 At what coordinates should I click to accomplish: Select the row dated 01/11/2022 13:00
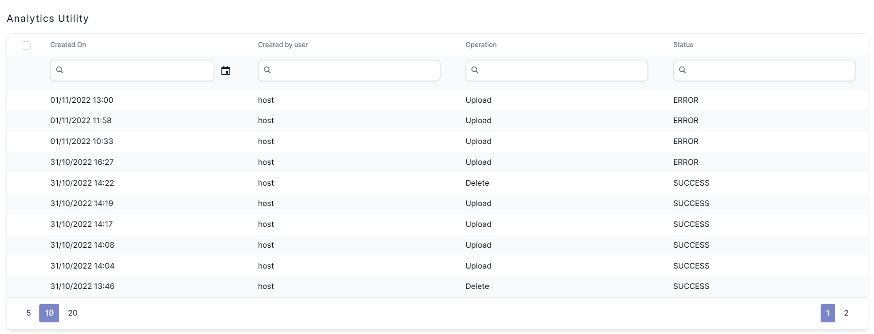(x=82, y=100)
